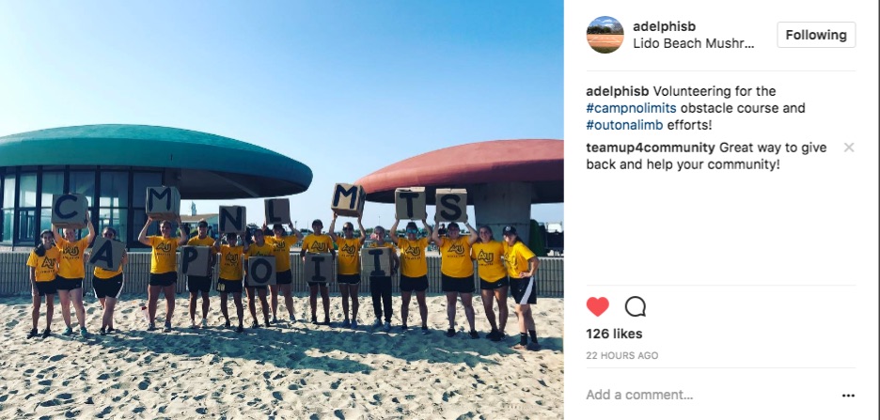The width and height of the screenshot is (880, 420).
Task: Click the adelphisb name in the caption
Action: coord(618,91)
